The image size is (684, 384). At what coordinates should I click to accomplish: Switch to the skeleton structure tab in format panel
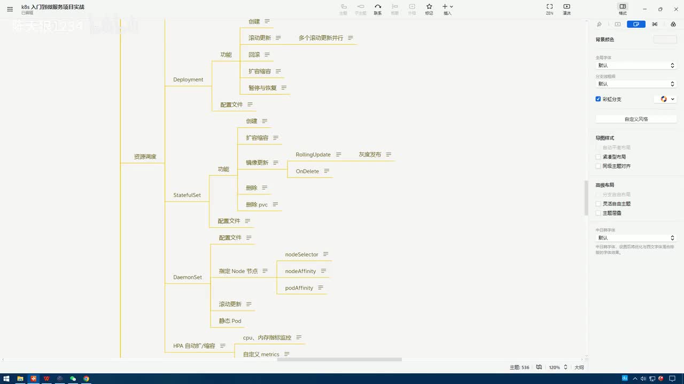click(655, 24)
